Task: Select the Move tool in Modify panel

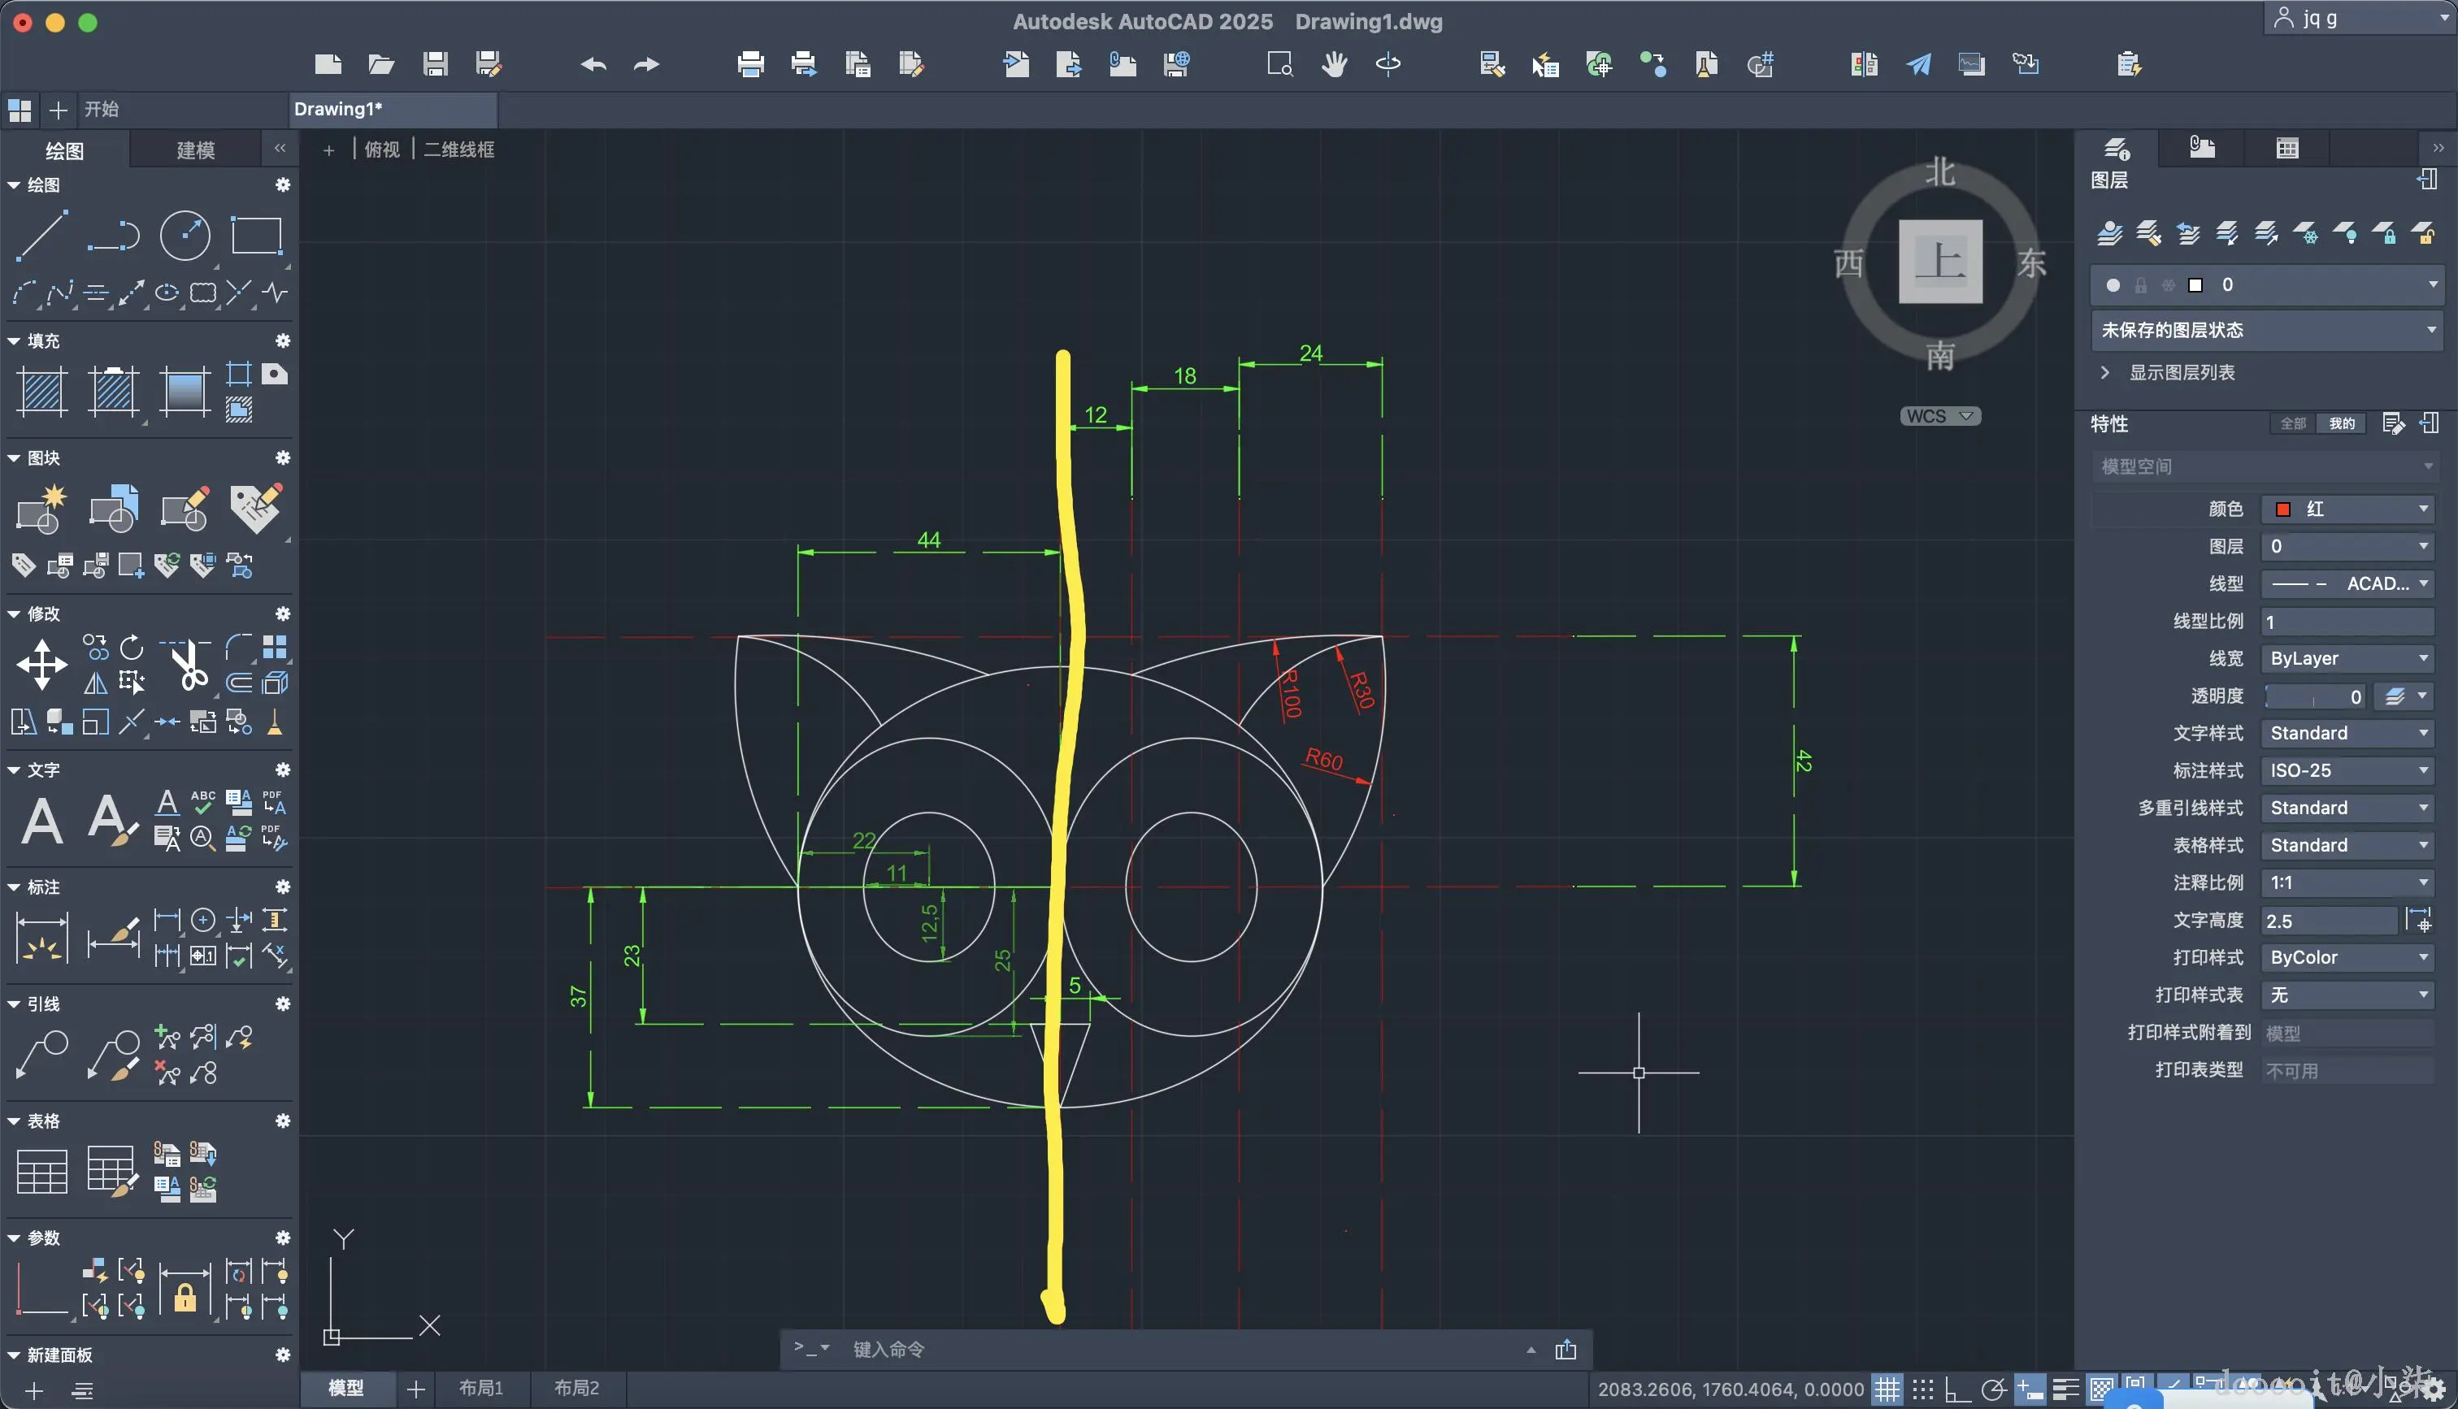Action: coord(41,664)
